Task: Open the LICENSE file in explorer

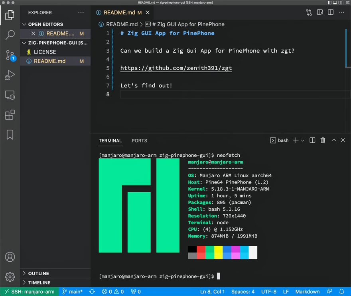Action: 45,52
